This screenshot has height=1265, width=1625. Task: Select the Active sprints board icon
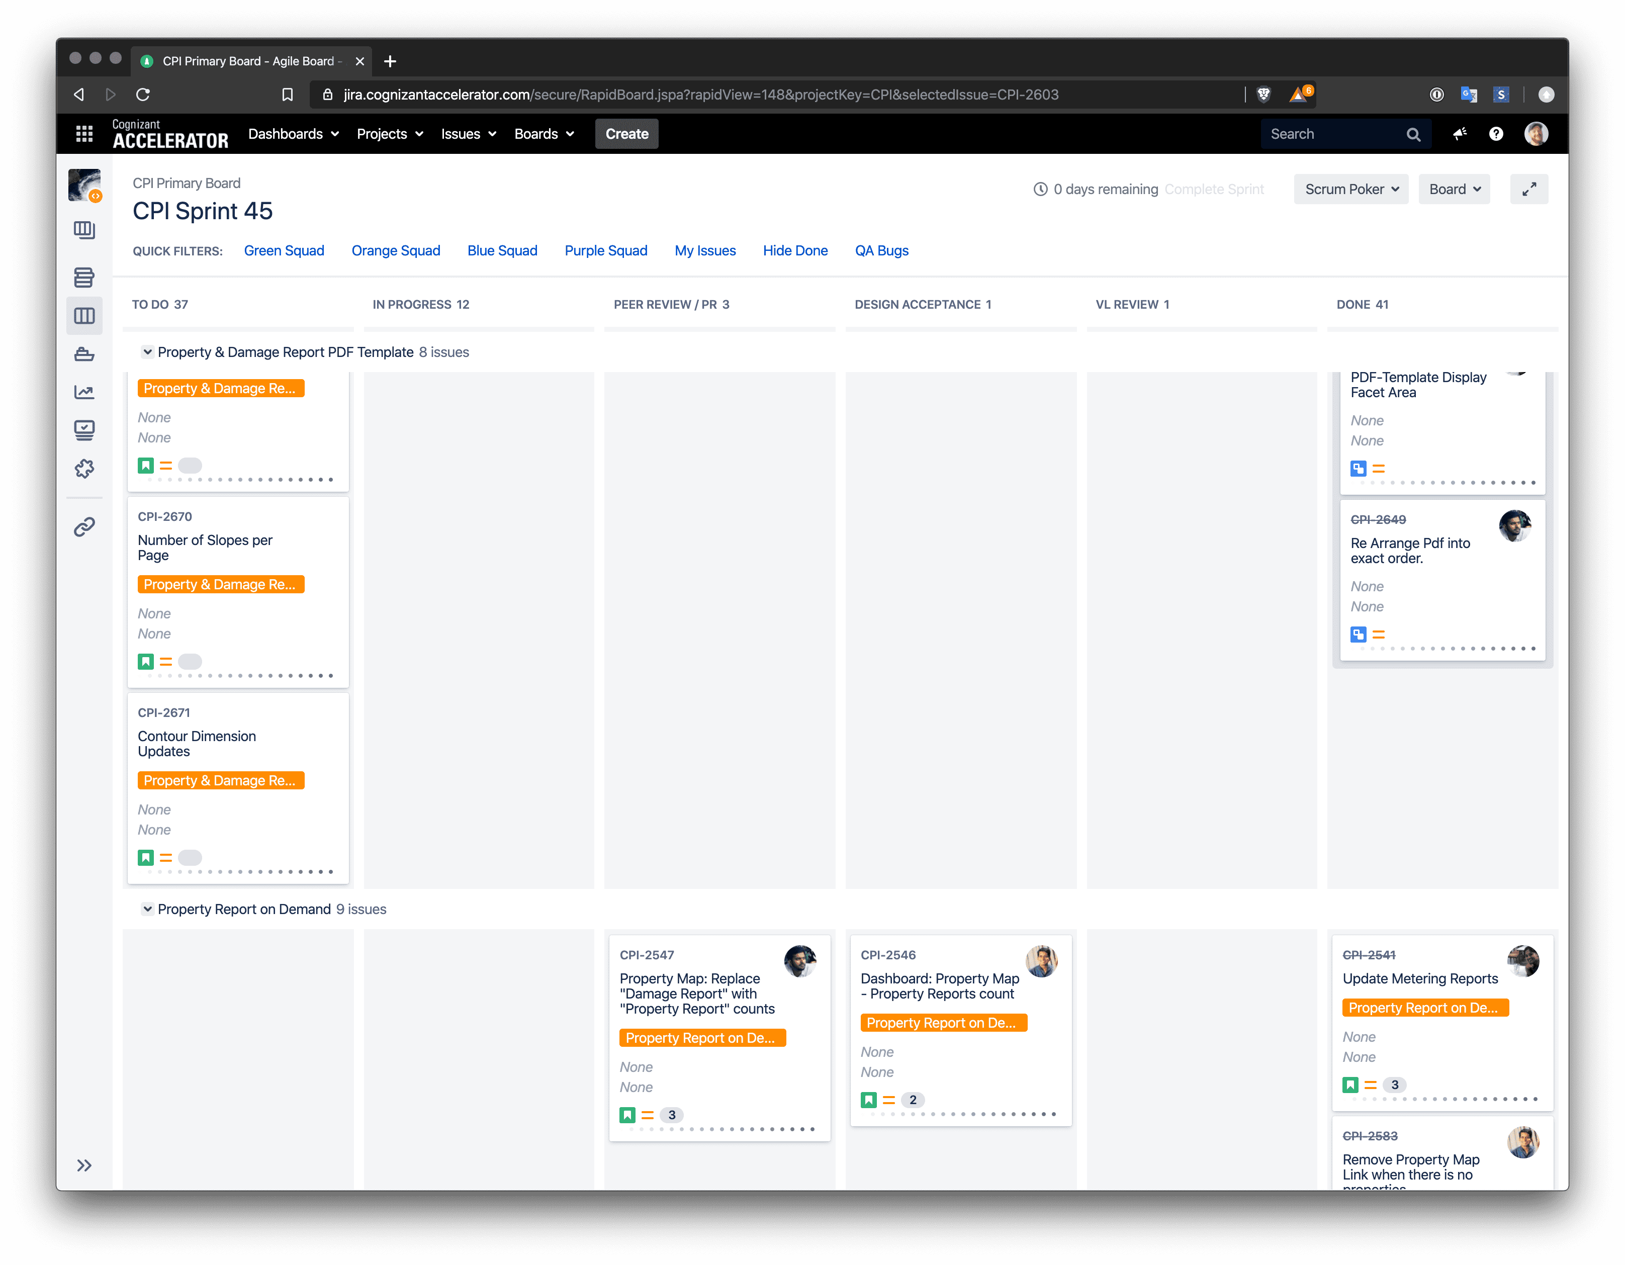84,316
